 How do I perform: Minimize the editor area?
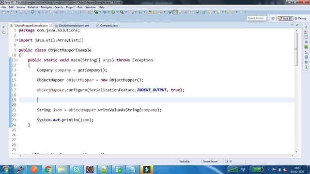292,25
